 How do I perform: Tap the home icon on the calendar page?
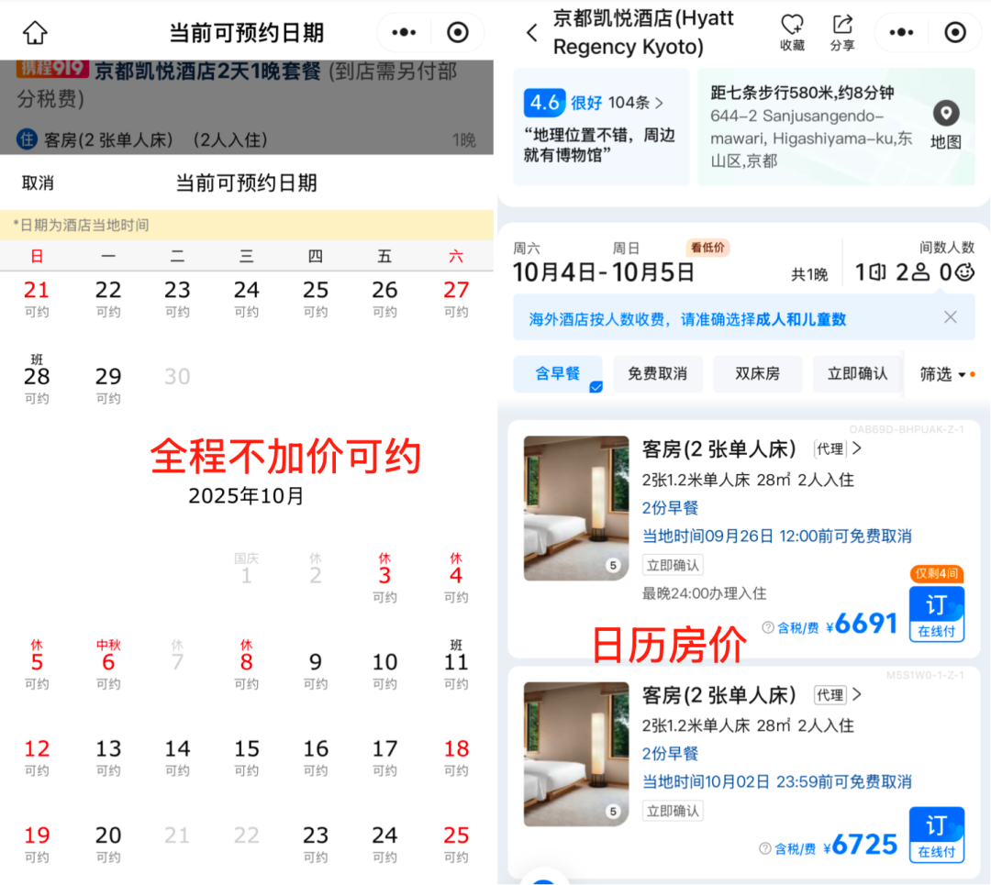pos(35,31)
